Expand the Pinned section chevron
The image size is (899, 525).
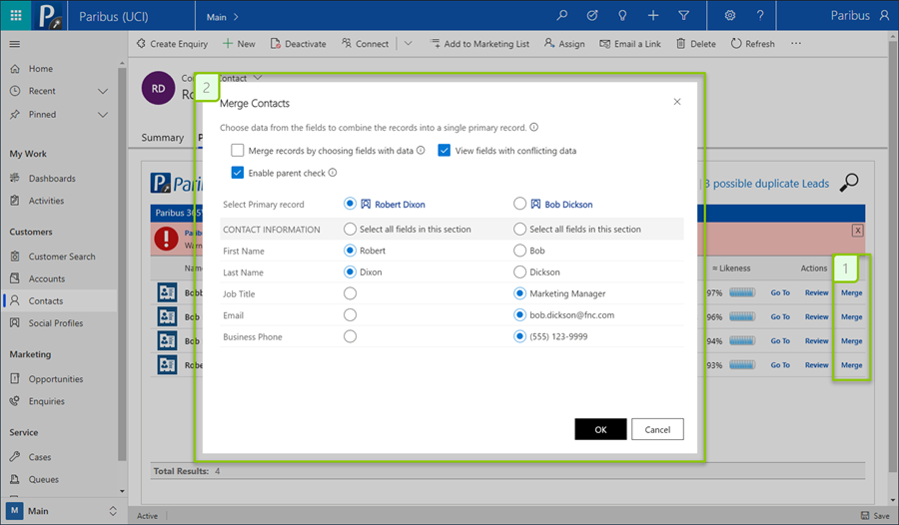(x=103, y=115)
